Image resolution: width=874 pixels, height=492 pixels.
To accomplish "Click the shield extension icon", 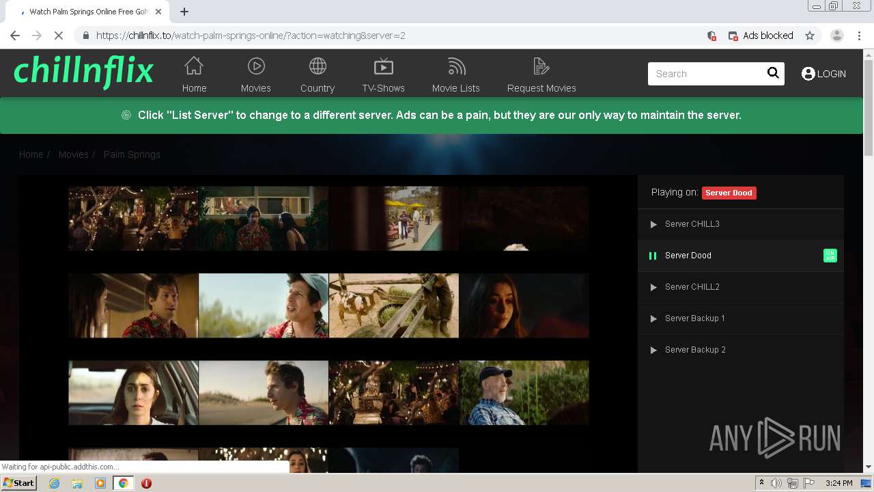I will click(711, 36).
